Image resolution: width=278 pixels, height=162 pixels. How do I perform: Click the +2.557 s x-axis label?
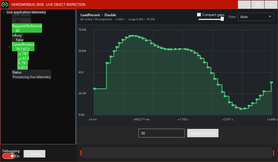click(228, 119)
